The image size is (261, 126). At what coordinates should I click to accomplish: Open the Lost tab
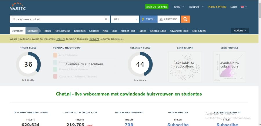click(x=114, y=31)
